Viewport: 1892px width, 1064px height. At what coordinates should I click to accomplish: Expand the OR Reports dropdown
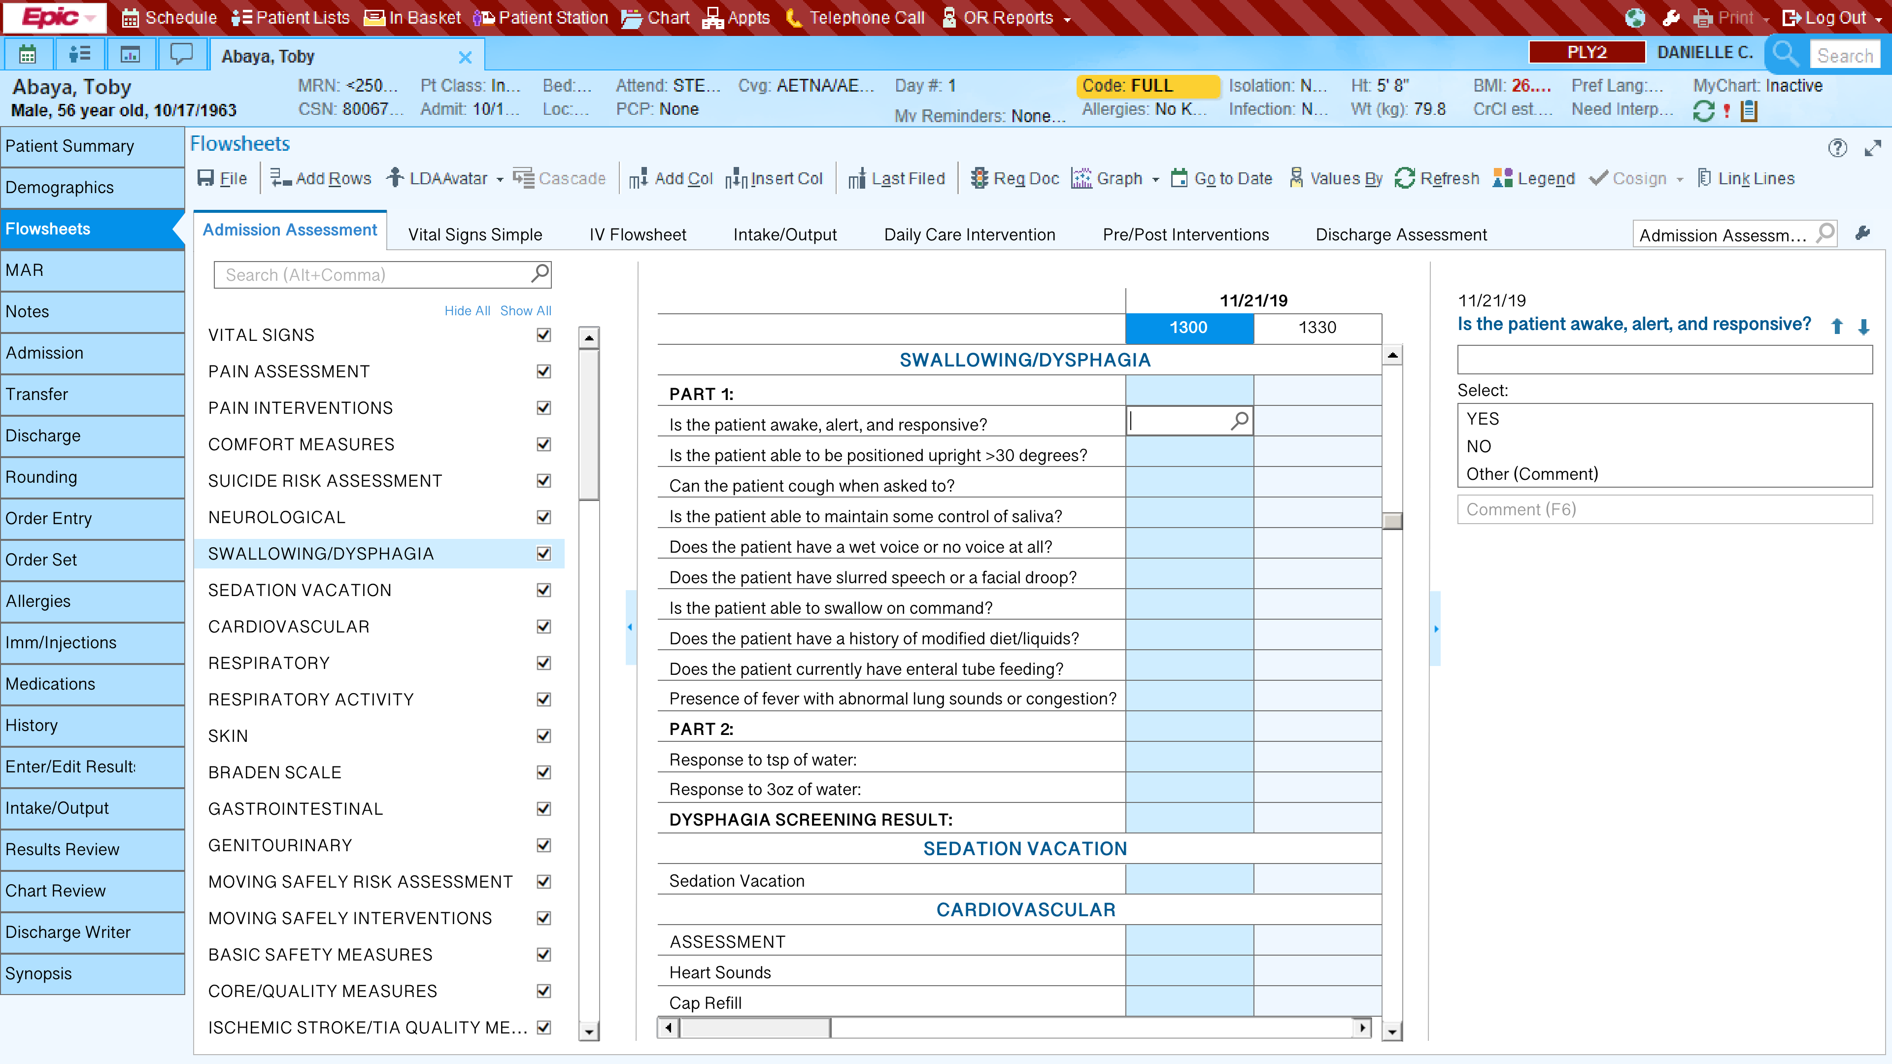point(1067,20)
